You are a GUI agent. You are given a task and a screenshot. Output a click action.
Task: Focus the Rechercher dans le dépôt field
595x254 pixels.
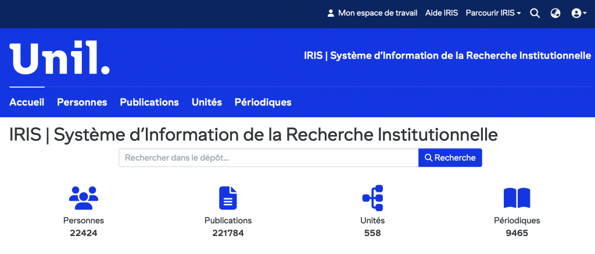coord(268,158)
